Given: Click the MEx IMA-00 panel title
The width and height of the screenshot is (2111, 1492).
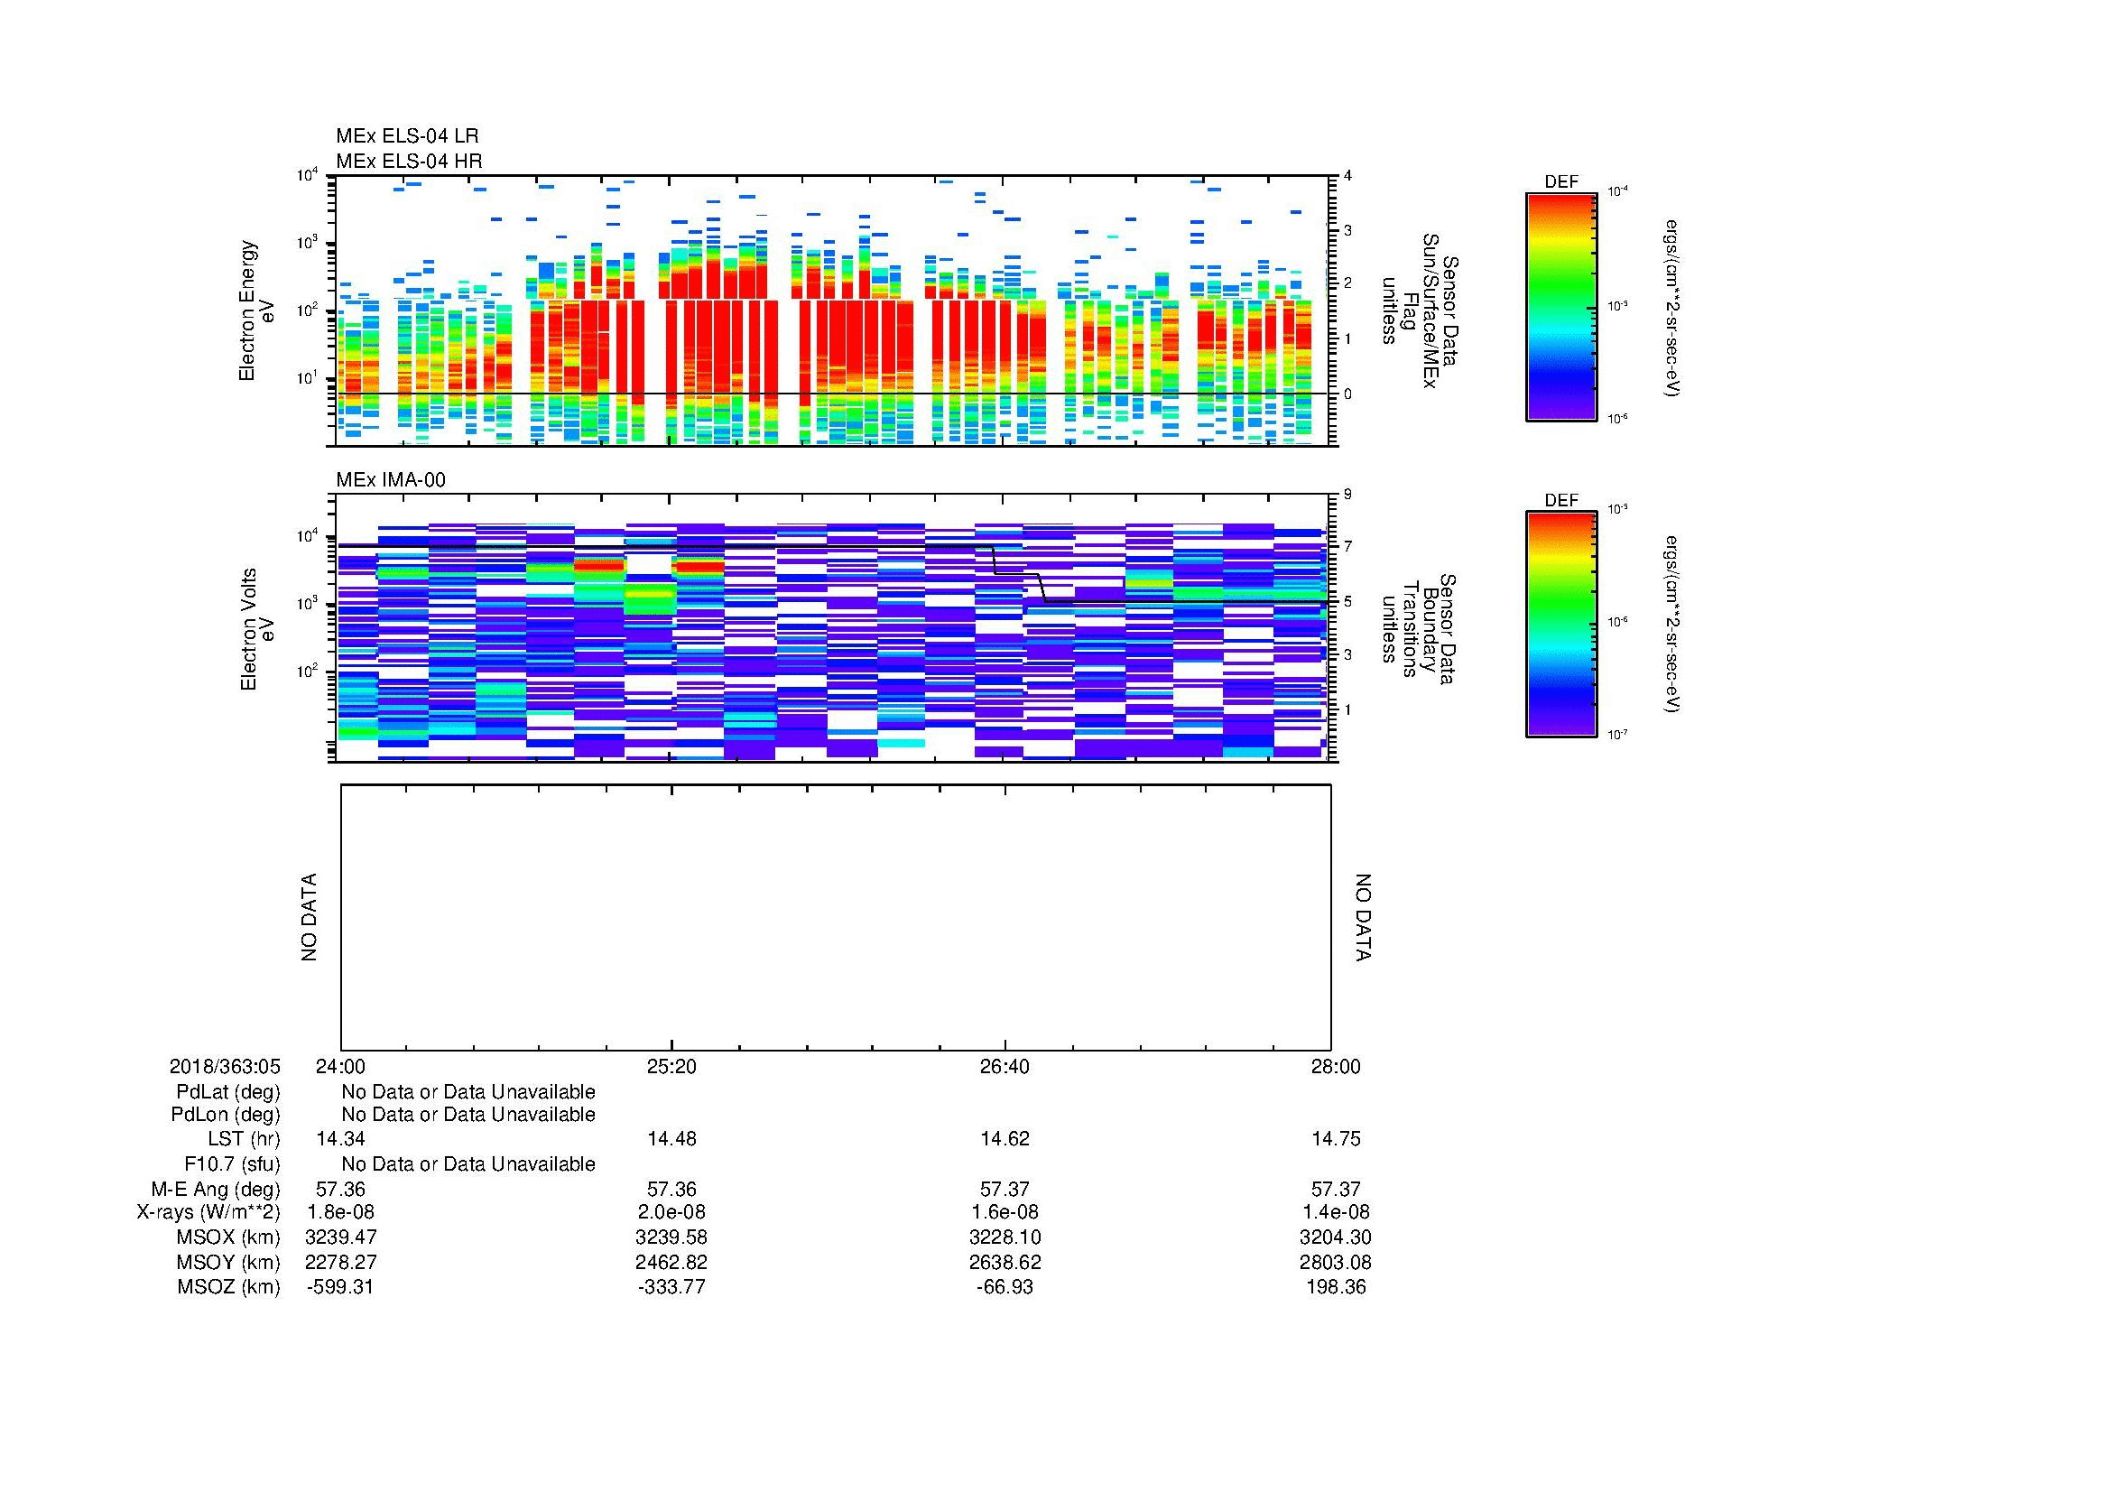Looking at the screenshot, I should click(390, 480).
